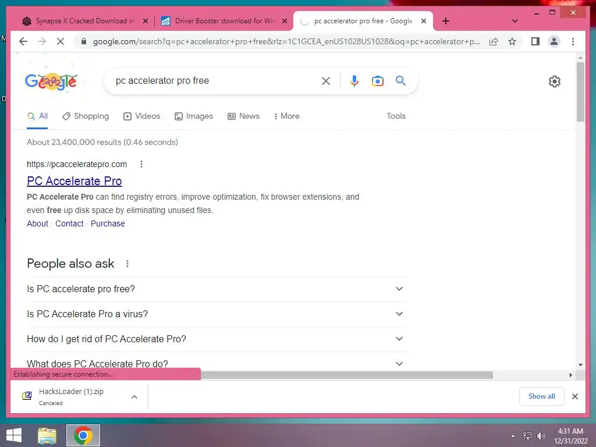Focus the Google search input field
This screenshot has width=596, height=447.
tap(215, 80)
